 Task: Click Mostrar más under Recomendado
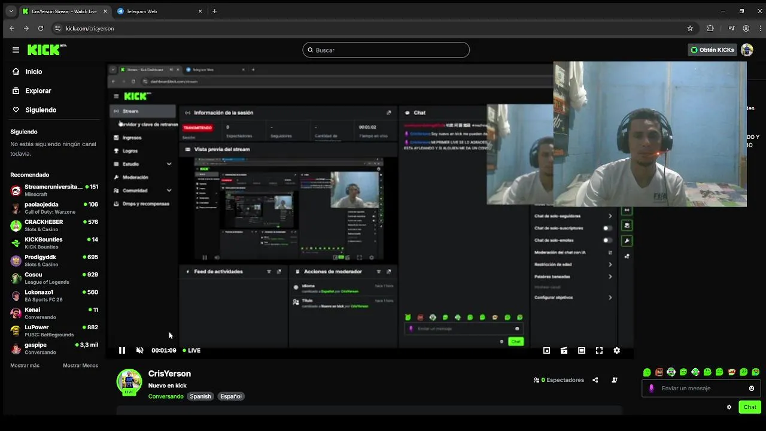tap(25, 366)
